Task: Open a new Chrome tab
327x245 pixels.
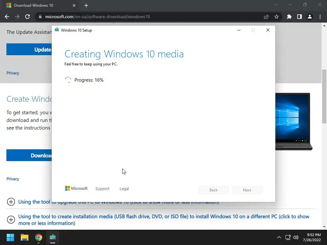Action: click(x=86, y=5)
